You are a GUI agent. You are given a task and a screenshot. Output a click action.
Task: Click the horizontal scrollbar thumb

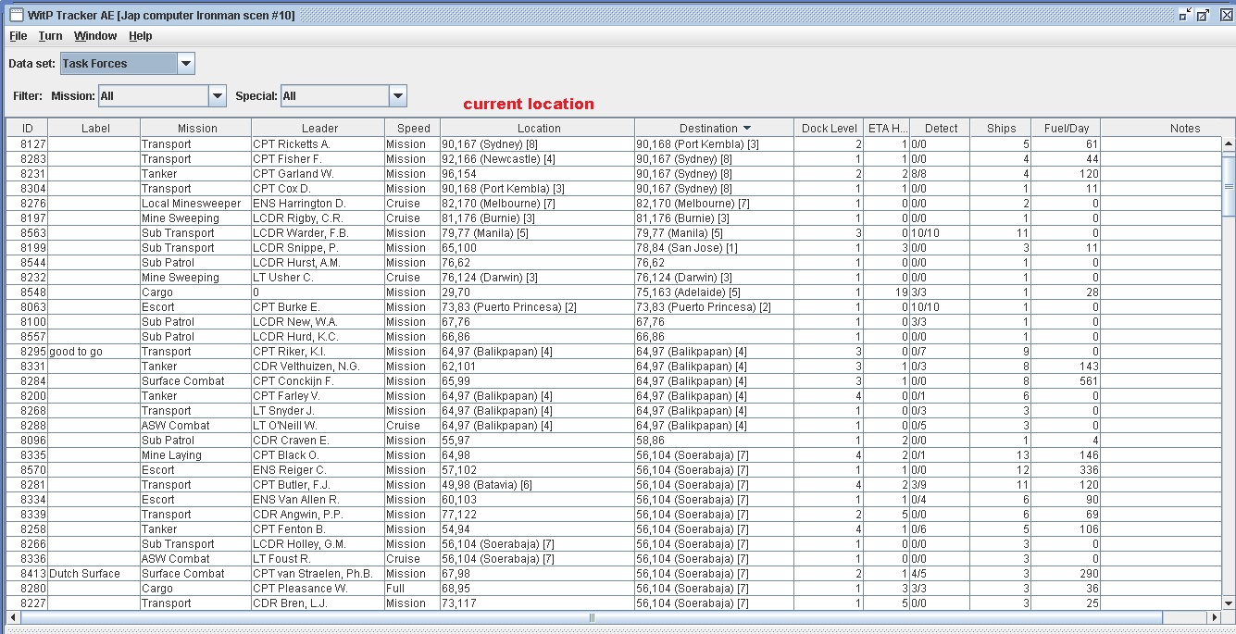click(593, 617)
